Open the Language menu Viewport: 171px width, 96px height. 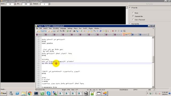tap(63, 29)
